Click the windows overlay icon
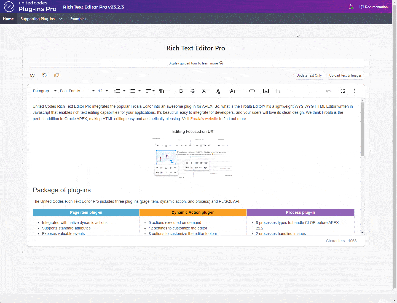Image resolution: width=397 pixels, height=303 pixels. (x=57, y=75)
